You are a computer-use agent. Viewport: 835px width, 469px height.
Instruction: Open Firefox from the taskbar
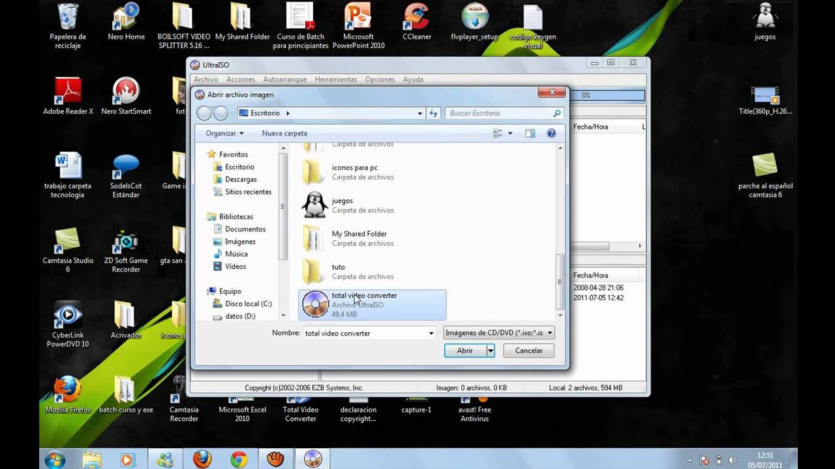click(x=202, y=459)
